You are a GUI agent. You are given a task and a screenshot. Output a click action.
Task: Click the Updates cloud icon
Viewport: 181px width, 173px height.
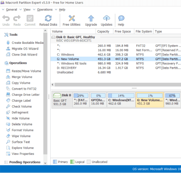(x=107, y=19)
